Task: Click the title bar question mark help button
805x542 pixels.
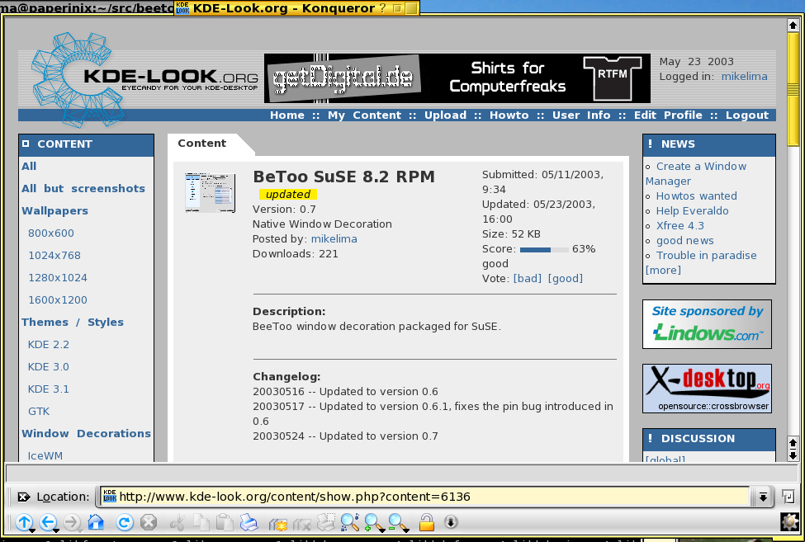Action: [382, 7]
